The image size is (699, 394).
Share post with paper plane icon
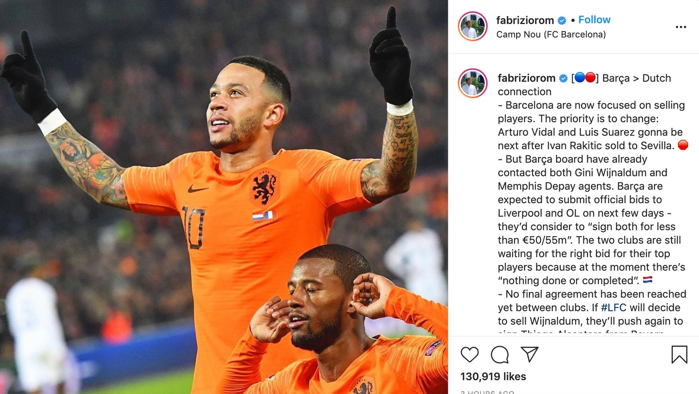(530, 355)
